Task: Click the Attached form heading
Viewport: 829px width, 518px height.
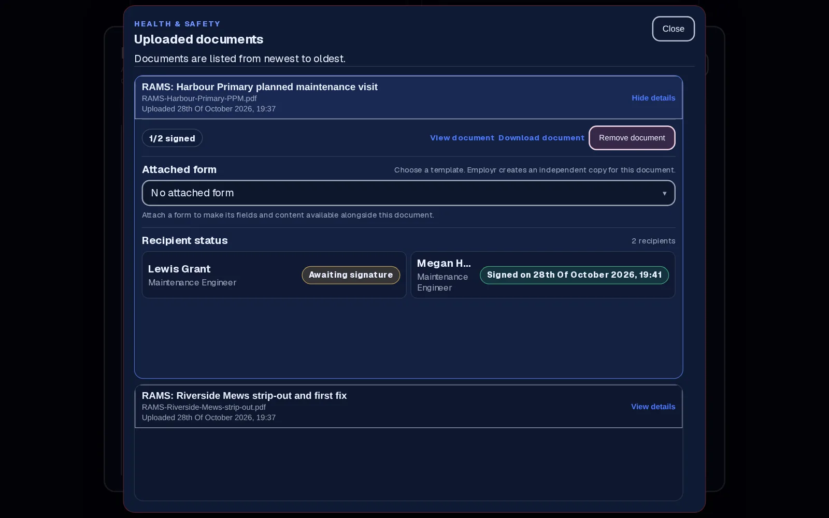Action: (179, 169)
